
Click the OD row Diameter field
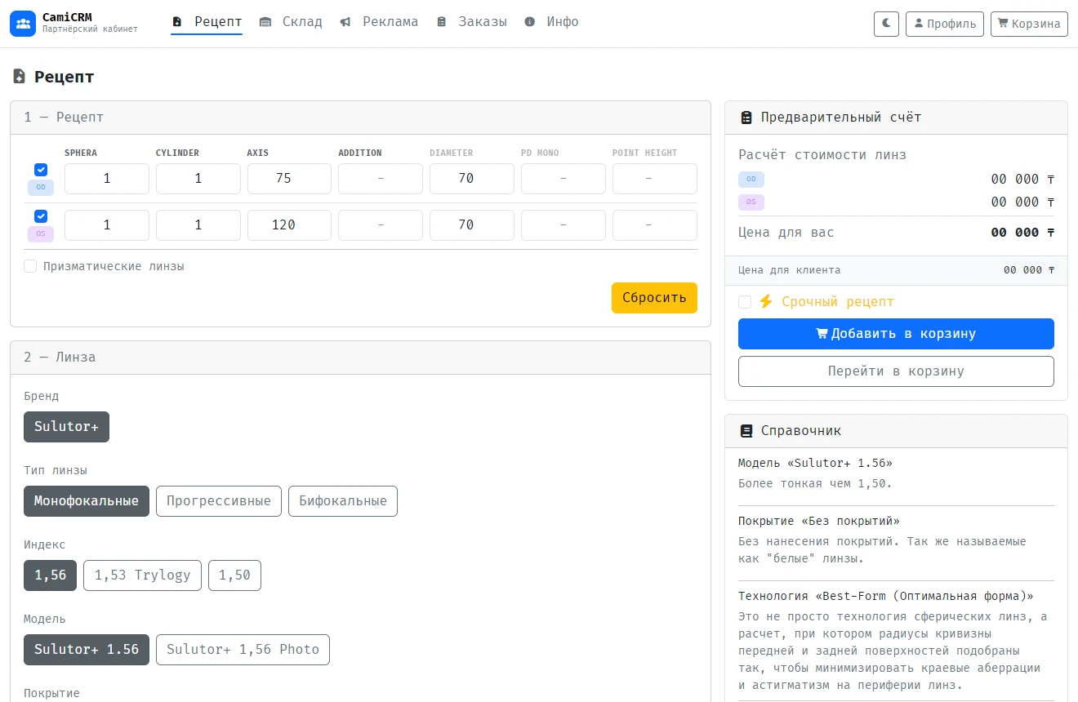pyautogui.click(x=472, y=179)
